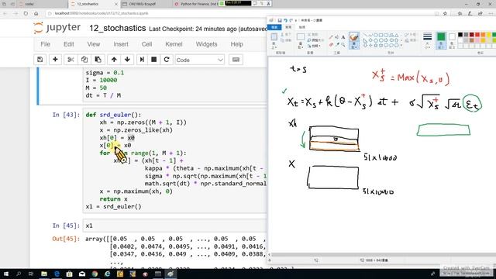Save drawing via Paint quick access icon

[x=280, y=20]
